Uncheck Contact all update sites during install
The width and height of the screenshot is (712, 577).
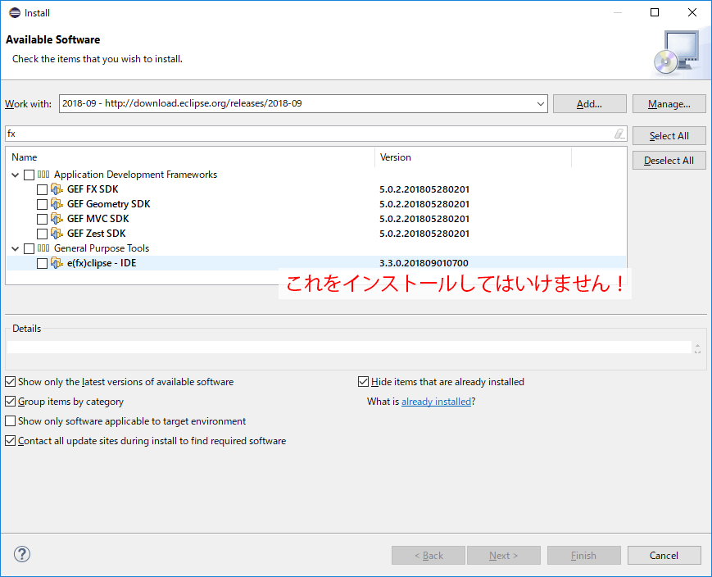click(10, 441)
